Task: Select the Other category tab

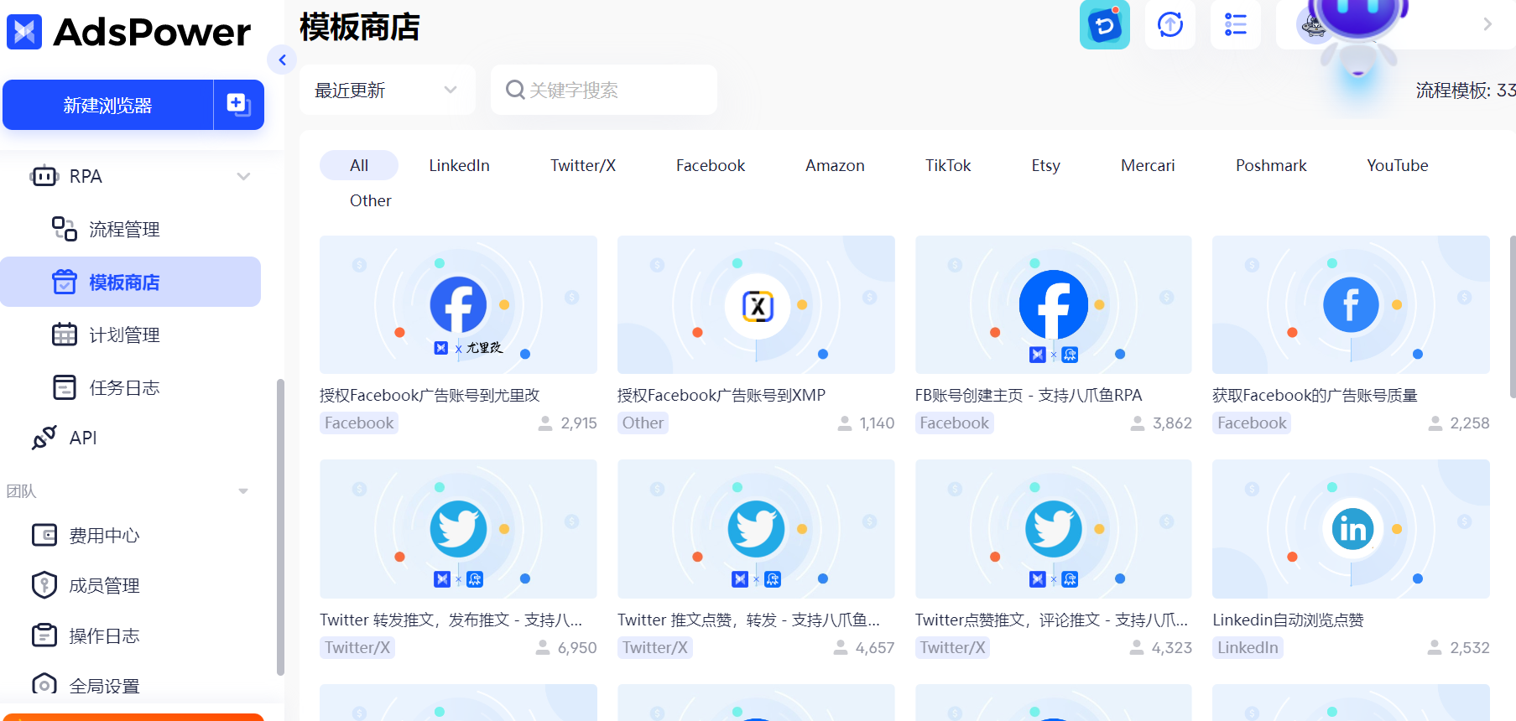Action: (370, 200)
